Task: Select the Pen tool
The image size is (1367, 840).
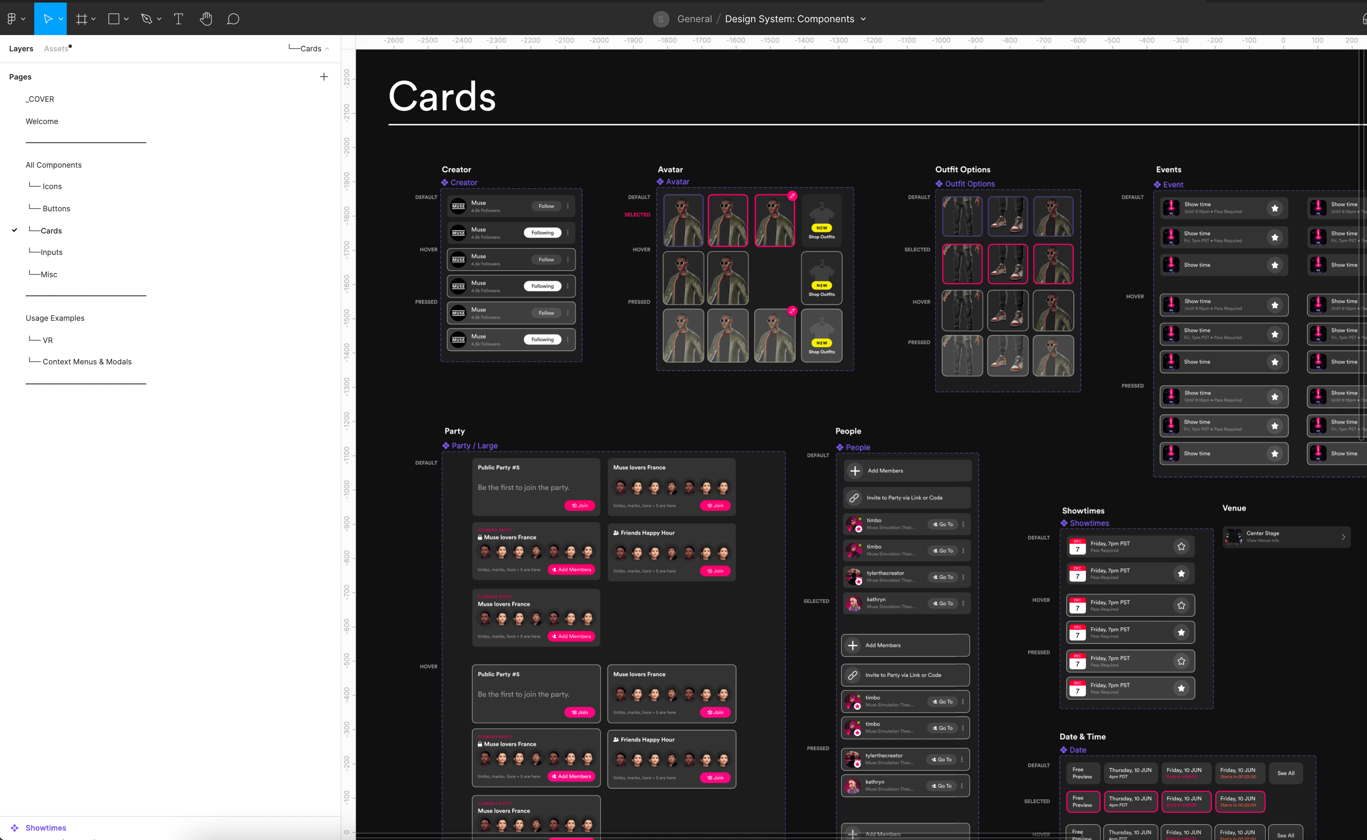Action: (147, 18)
